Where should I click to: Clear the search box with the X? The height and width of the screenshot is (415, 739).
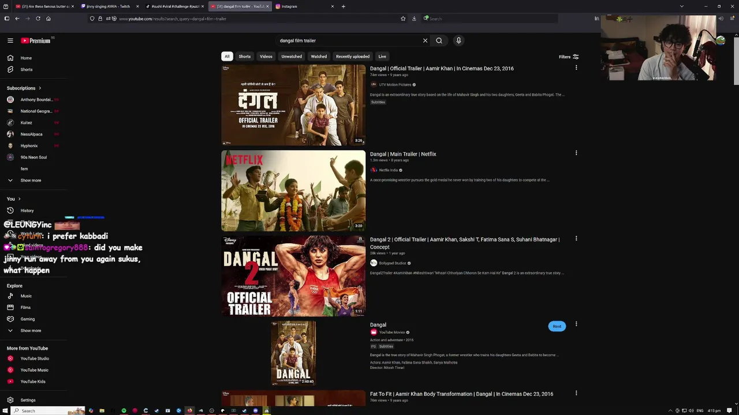point(425,40)
